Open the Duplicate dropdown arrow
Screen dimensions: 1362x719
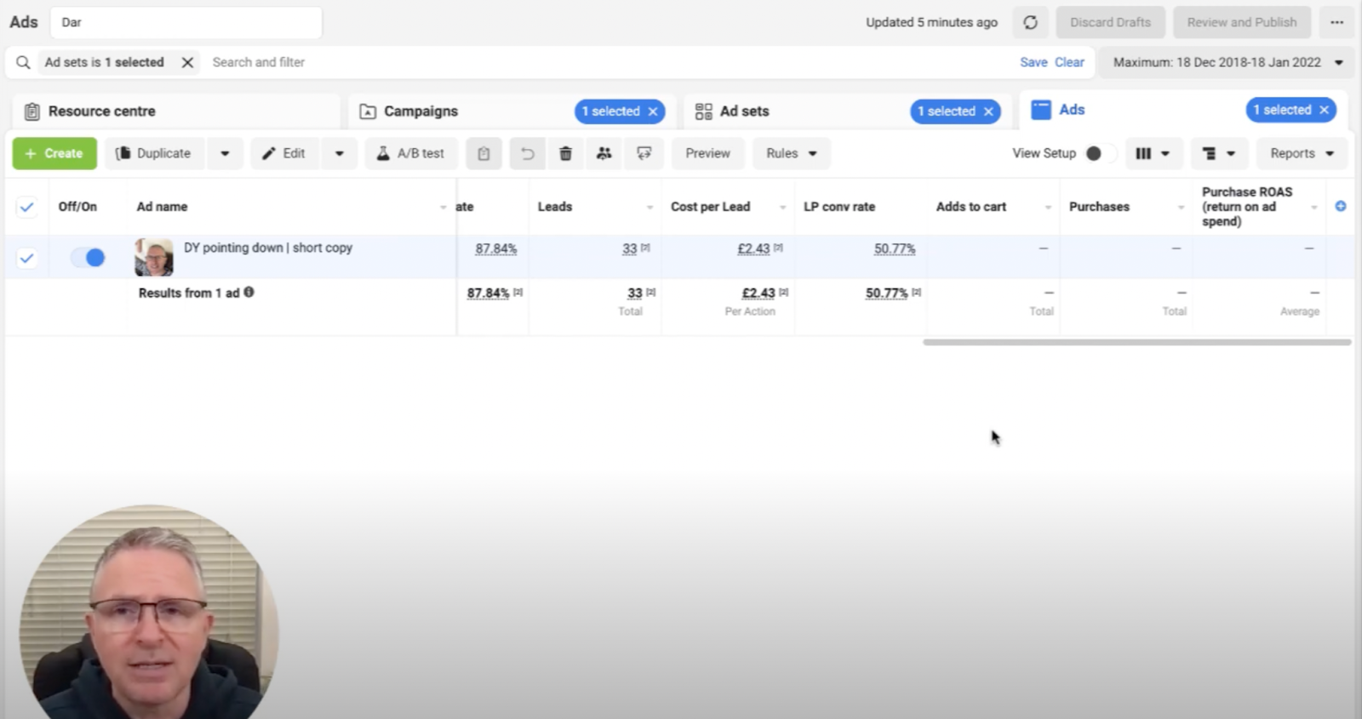tap(225, 153)
